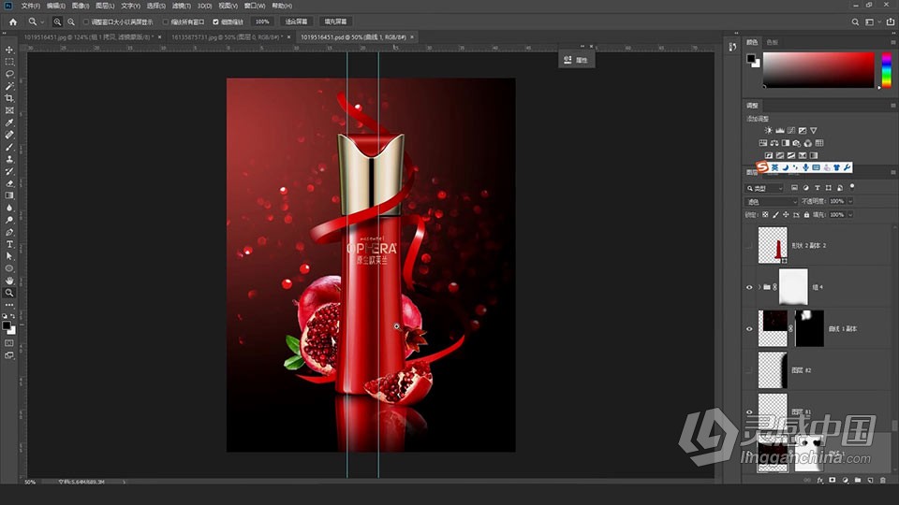The image size is (899, 505).
Task: Select the Pen tool
Action: (9, 233)
